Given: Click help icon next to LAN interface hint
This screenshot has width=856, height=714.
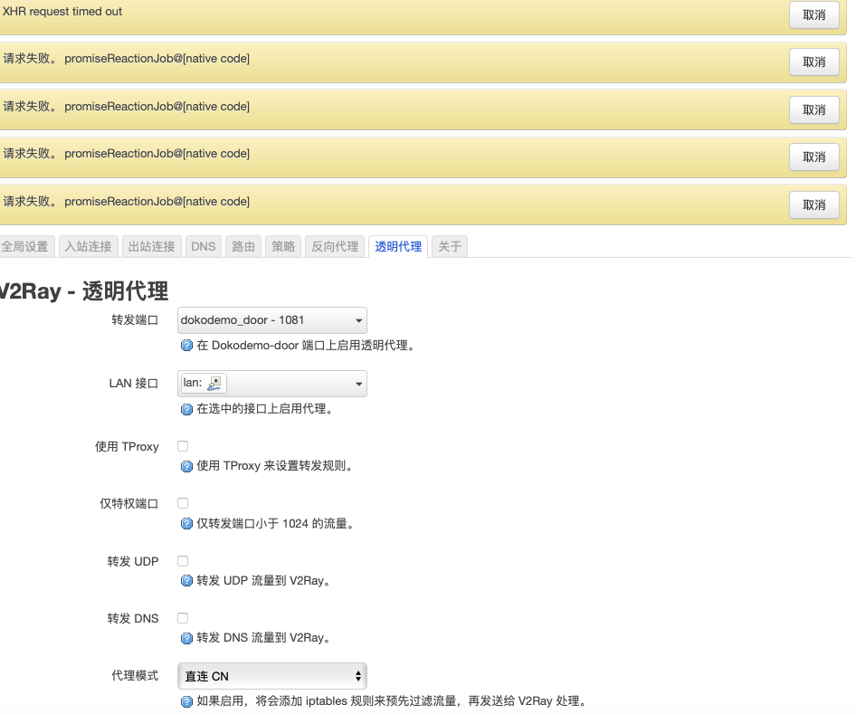Looking at the screenshot, I should point(186,409).
